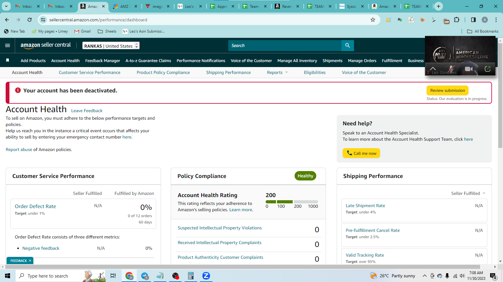
Task: Click the Account Health Rating progress bar
Action: (x=292, y=202)
